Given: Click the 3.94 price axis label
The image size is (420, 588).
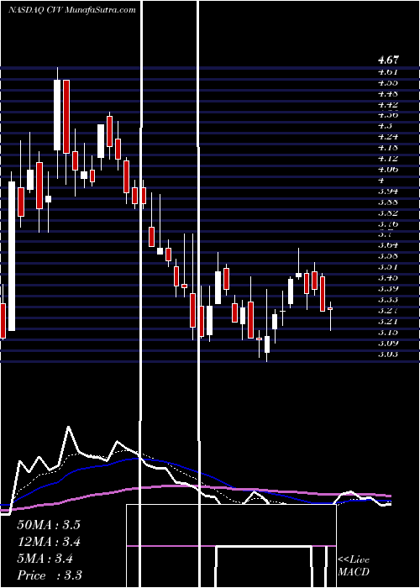Looking at the screenshot, I should [x=388, y=192].
